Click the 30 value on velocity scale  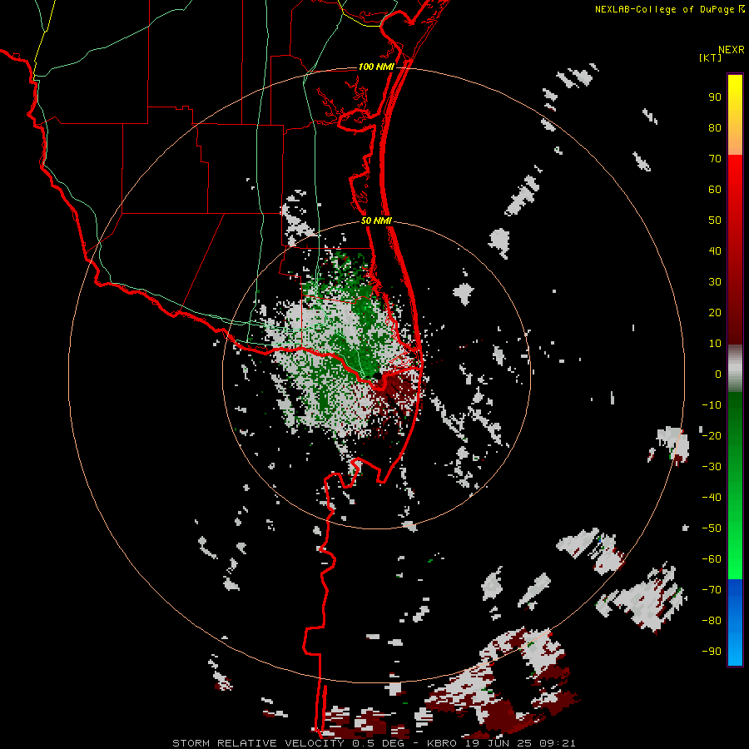(x=715, y=282)
